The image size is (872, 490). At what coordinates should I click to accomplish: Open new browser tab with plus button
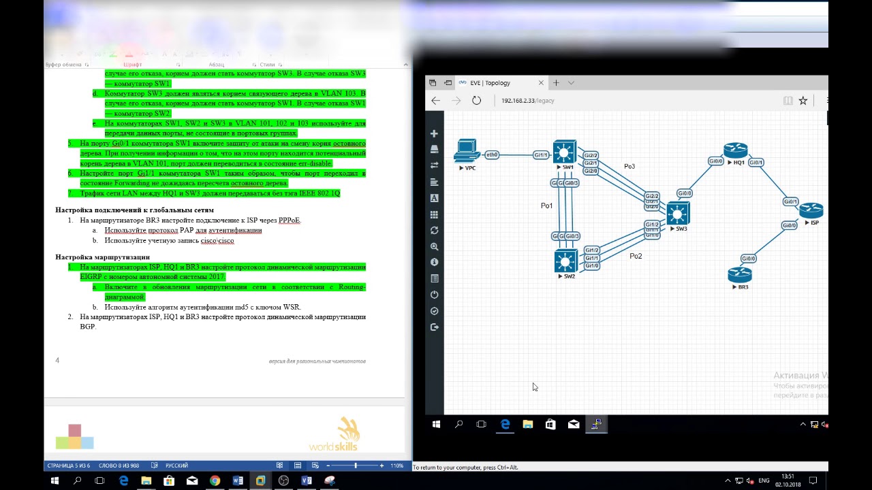[x=556, y=83]
